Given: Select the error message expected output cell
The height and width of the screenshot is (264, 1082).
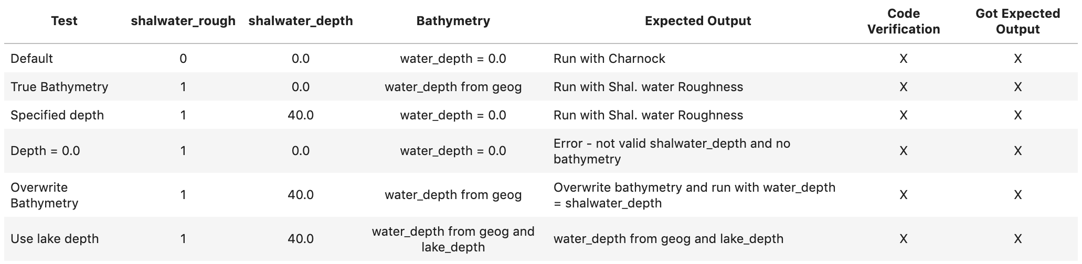Looking at the screenshot, I should tap(672, 151).
